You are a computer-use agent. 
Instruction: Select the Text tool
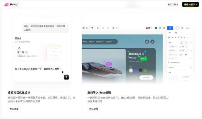click(92, 28)
